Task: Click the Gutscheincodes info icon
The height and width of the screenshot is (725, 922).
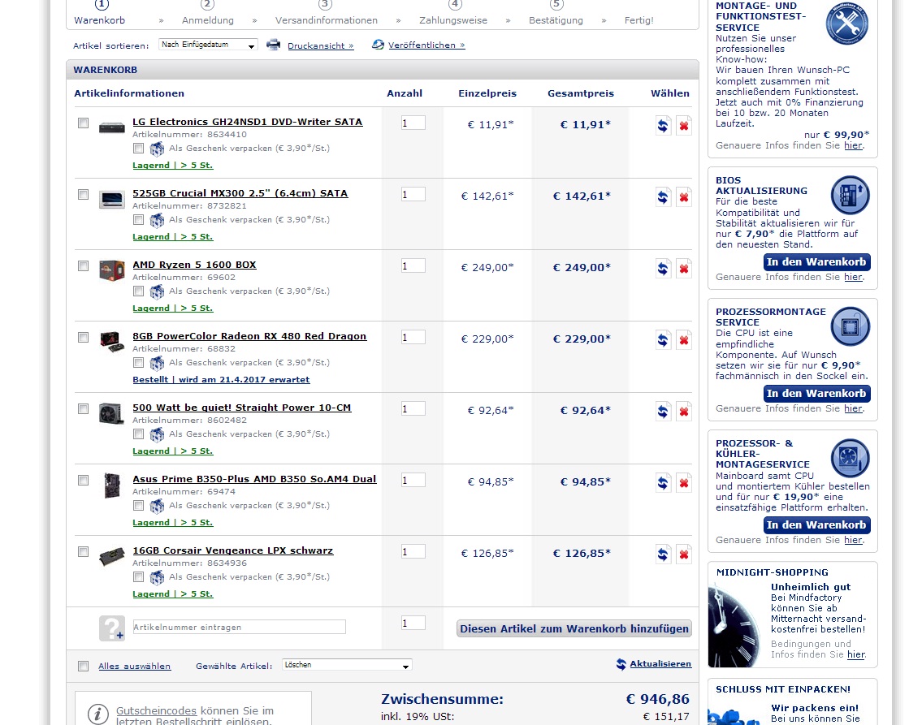Action: pos(97,714)
